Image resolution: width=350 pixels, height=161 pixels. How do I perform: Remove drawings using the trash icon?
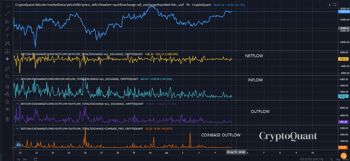pyautogui.click(x=7, y=119)
